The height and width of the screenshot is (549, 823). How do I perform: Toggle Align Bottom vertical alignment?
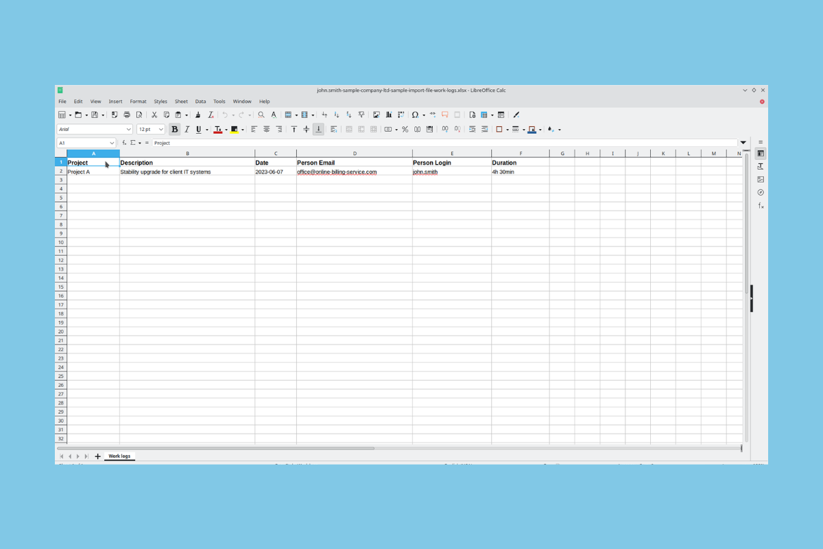tap(319, 129)
